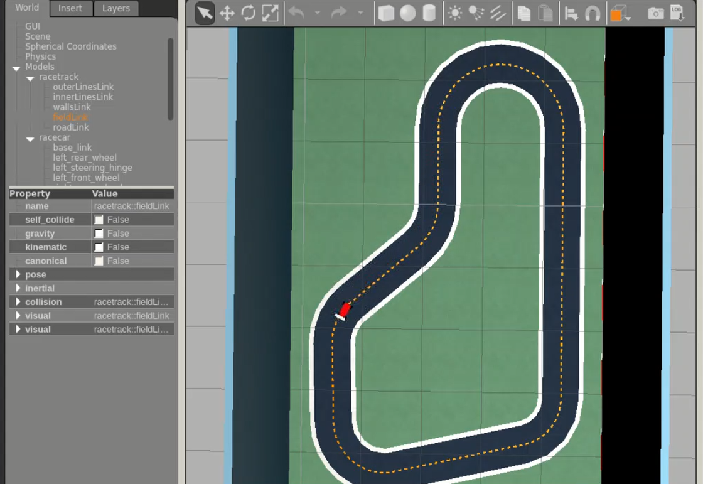The image size is (703, 484).
Task: Take a screenshot with camera icon
Action: [x=656, y=13]
